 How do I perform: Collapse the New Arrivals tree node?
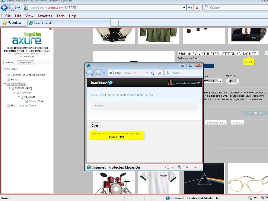point(5,84)
